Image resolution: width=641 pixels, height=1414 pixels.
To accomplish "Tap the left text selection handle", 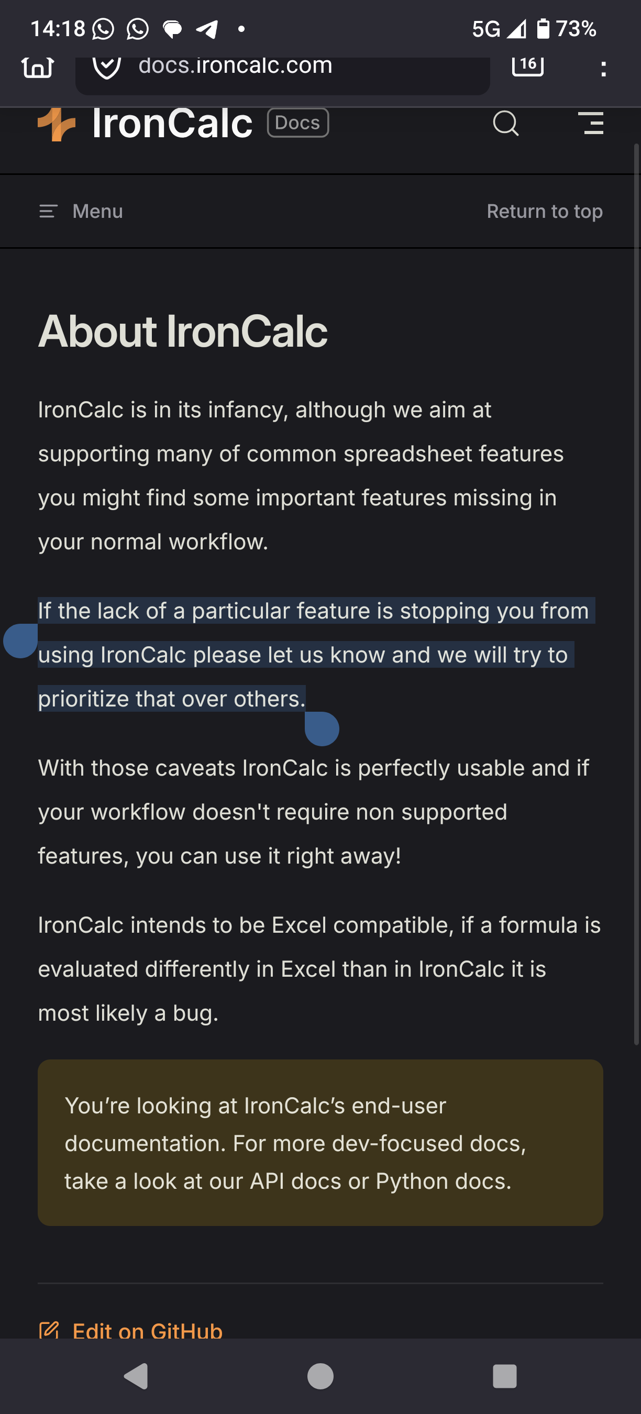I will [x=20, y=640].
